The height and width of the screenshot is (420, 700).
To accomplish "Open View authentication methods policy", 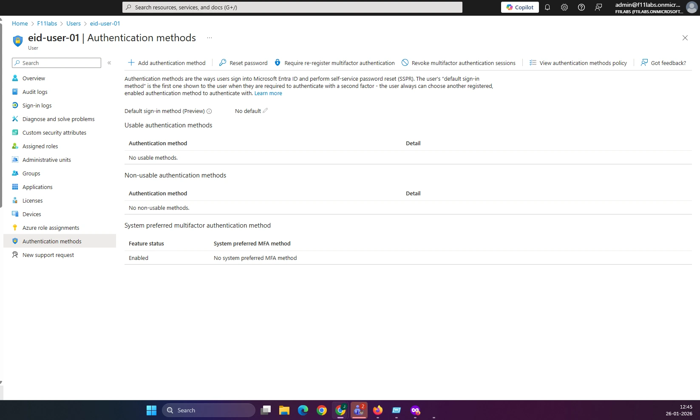I will pyautogui.click(x=578, y=63).
